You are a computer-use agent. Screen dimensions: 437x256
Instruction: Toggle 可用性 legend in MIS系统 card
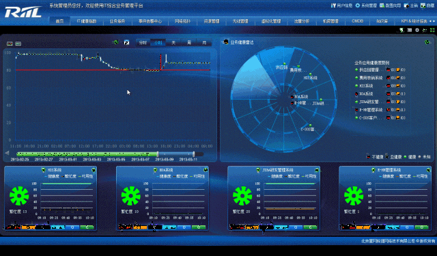(86, 176)
